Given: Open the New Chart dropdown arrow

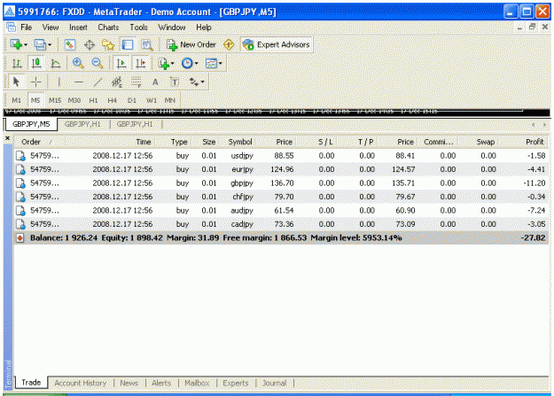Looking at the screenshot, I should coord(26,45).
